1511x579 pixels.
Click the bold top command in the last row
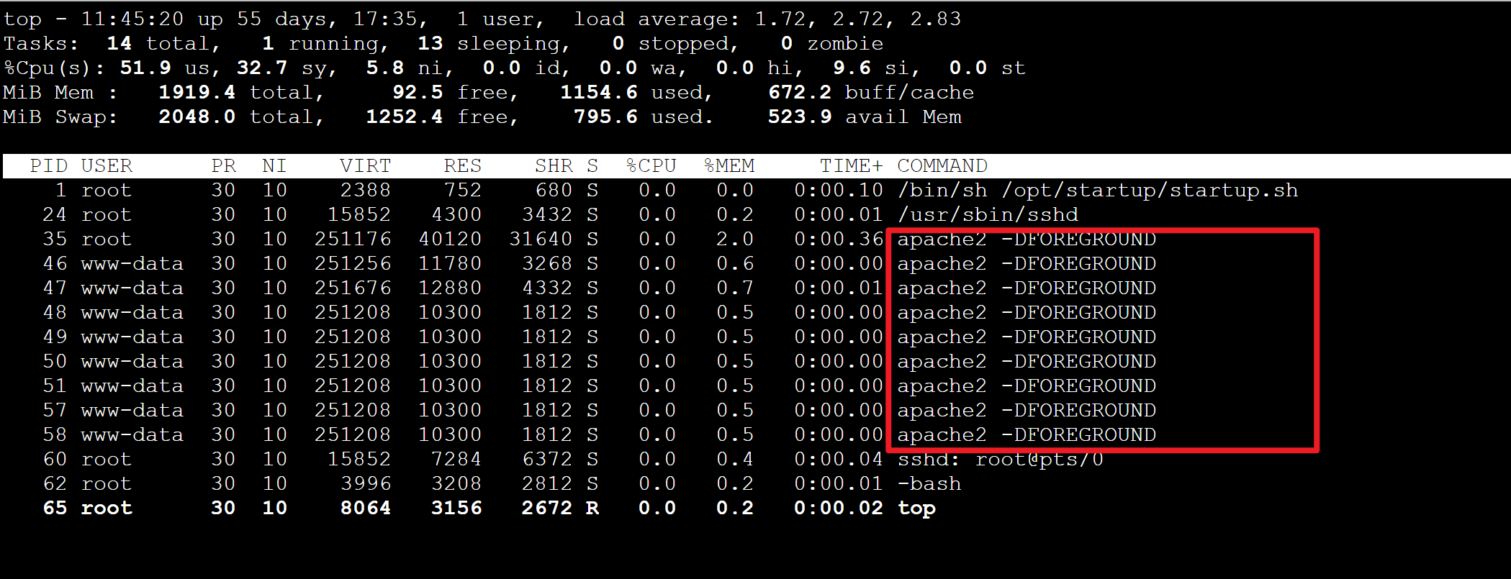(916, 509)
